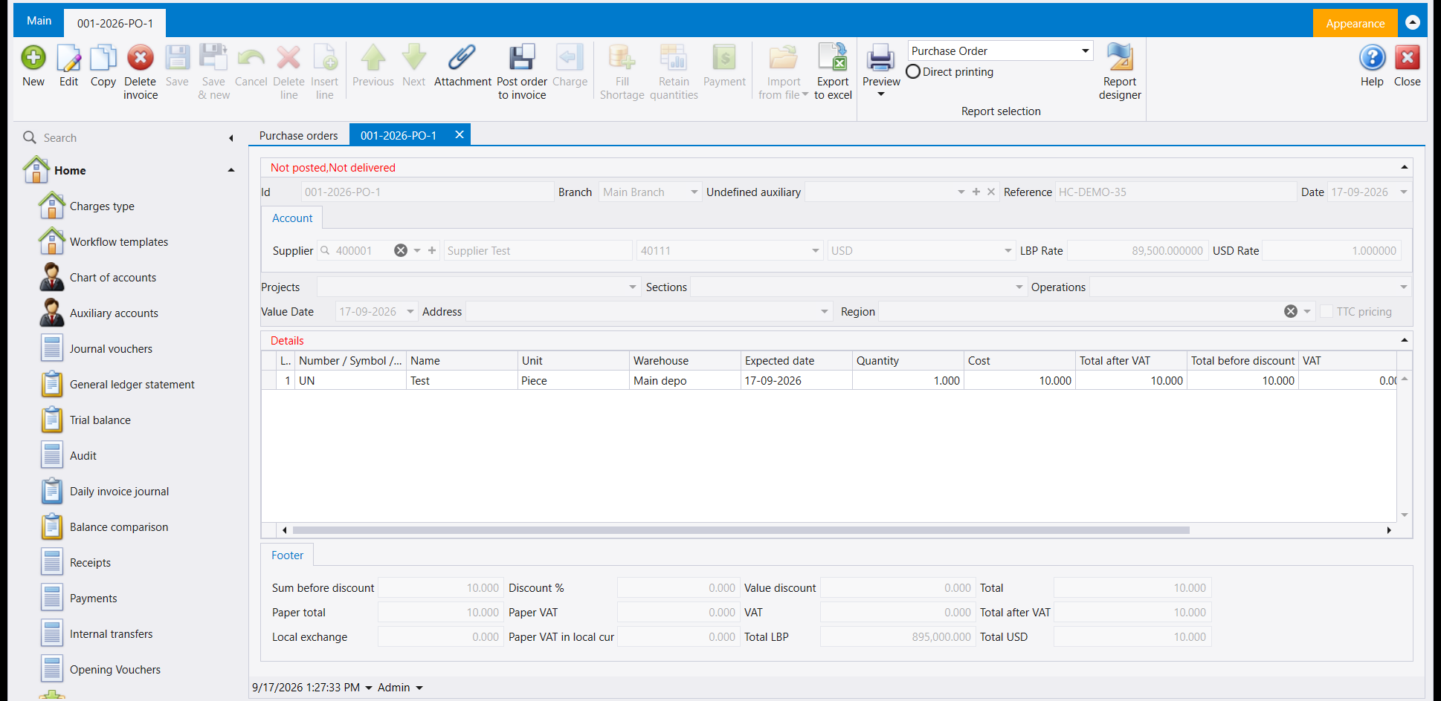Screen dimensions: 1441x701
Task: Open the Purchase Order report dropdown
Action: click(1086, 51)
